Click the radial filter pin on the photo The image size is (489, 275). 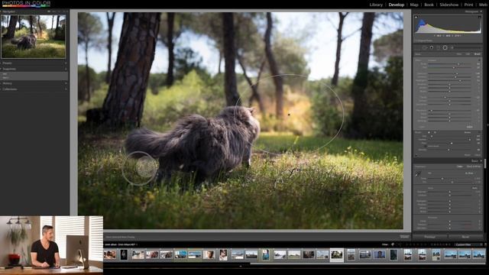[x=289, y=115]
